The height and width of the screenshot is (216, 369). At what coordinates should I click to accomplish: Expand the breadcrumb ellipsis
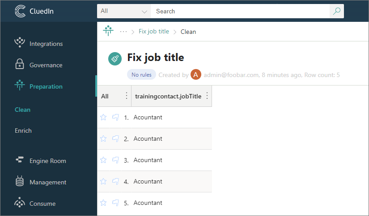point(123,32)
